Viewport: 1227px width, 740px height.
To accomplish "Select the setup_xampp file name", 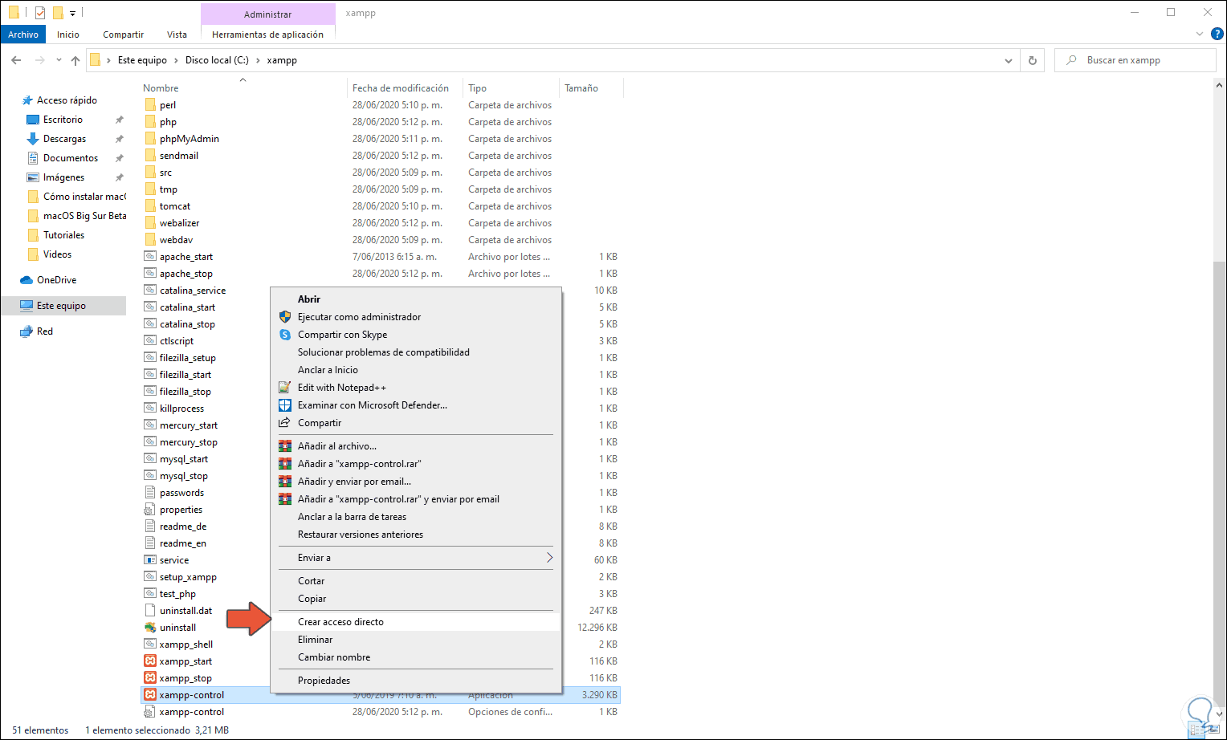I will coord(188,577).
